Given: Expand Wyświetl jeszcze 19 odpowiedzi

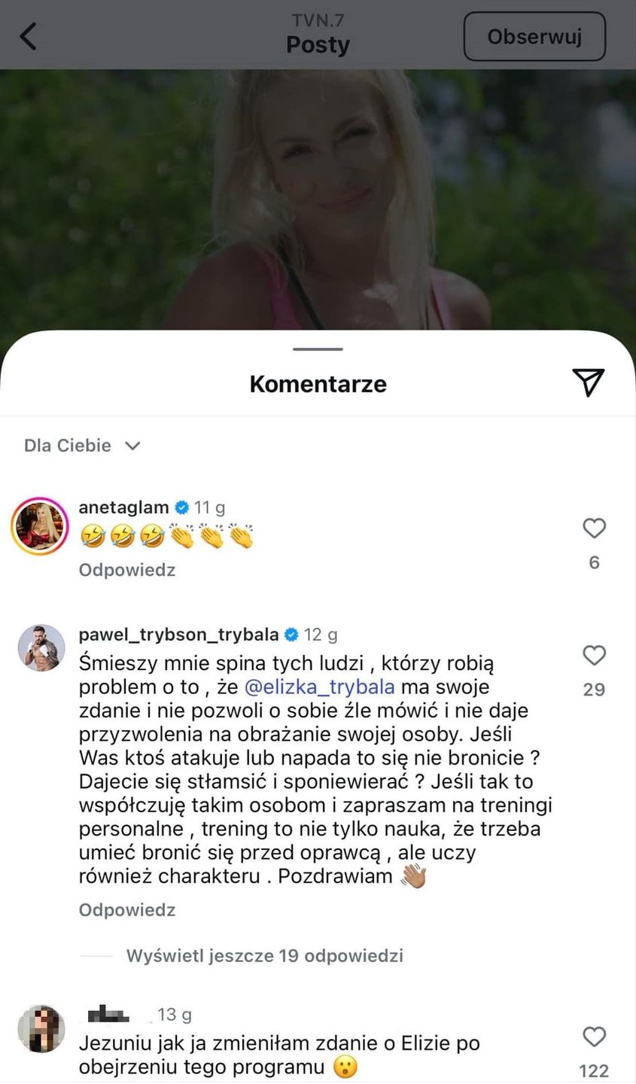Looking at the screenshot, I should (x=264, y=956).
